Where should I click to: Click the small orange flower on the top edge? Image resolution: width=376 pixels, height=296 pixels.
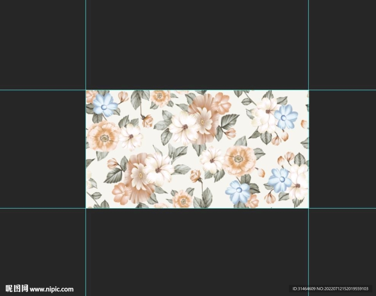(160, 97)
